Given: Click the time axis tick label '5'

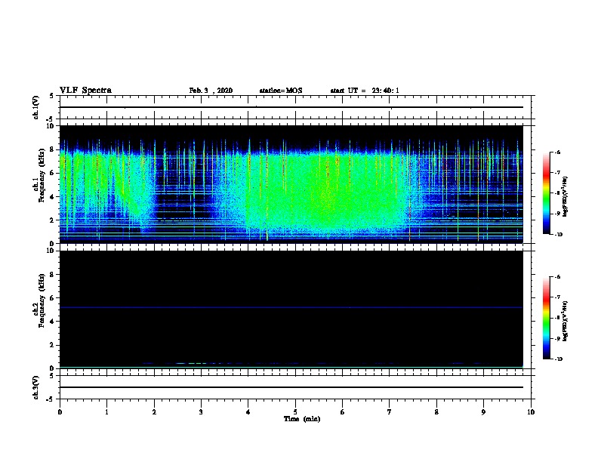Looking at the screenshot, I should tap(295, 412).
